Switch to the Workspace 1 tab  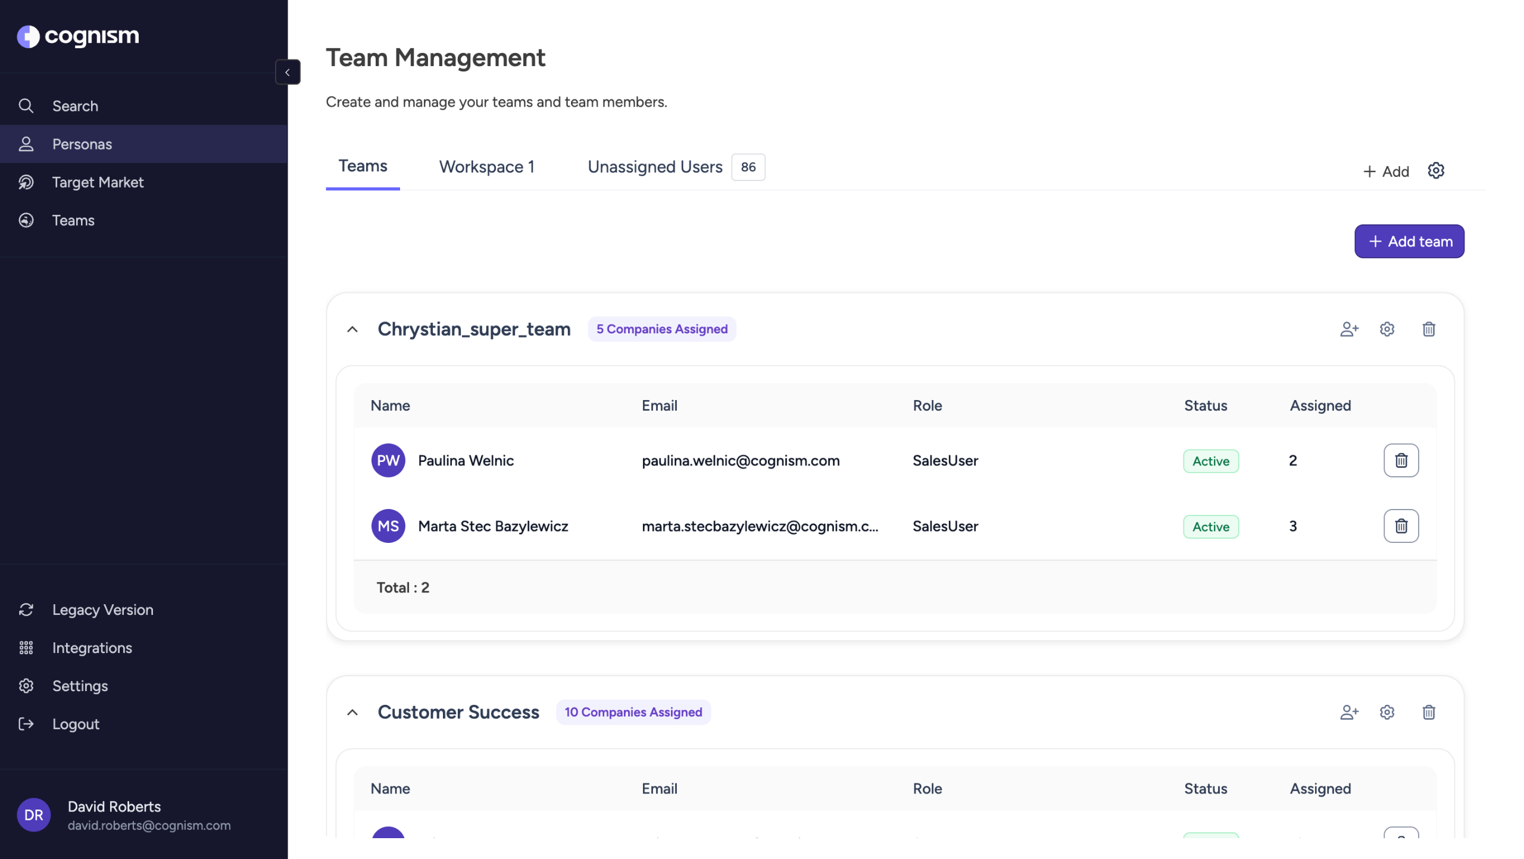(486, 167)
